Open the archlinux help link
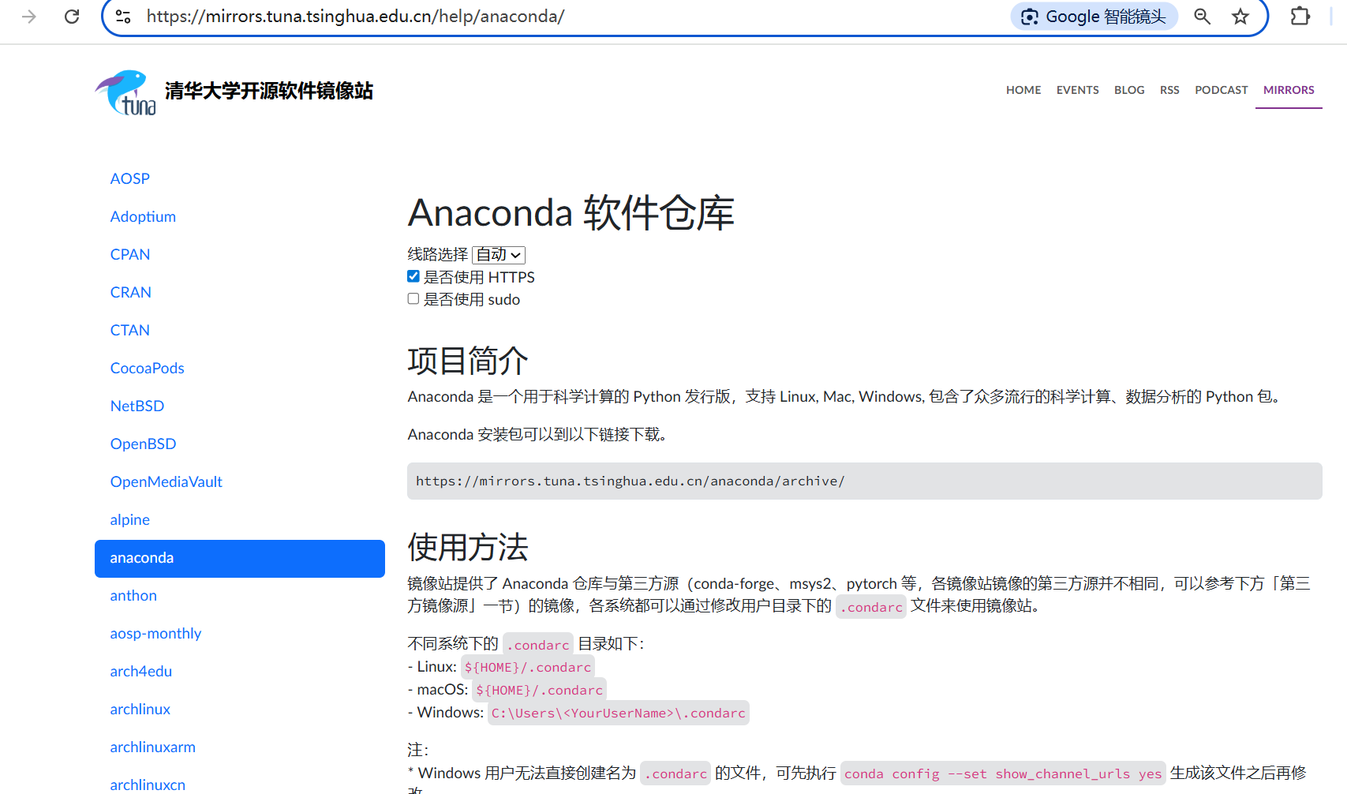Viewport: 1347px width, 794px height. pos(140,709)
